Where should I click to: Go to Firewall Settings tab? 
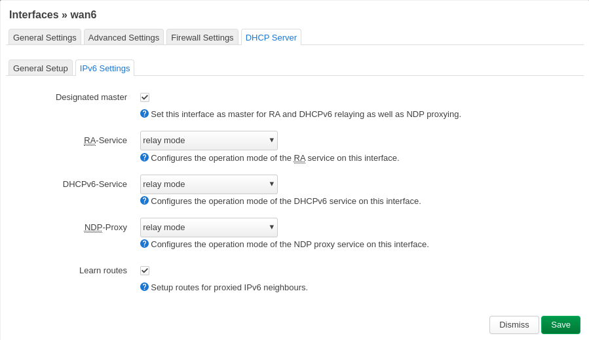(x=202, y=37)
